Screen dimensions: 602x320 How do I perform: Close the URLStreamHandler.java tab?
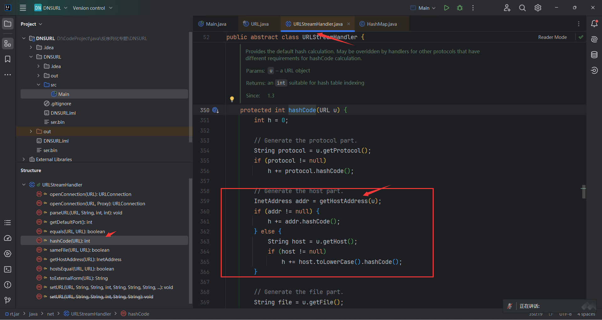(348, 24)
